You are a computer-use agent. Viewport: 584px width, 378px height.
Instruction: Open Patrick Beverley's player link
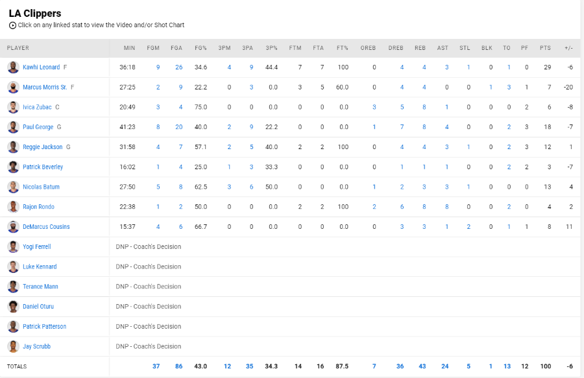point(43,167)
